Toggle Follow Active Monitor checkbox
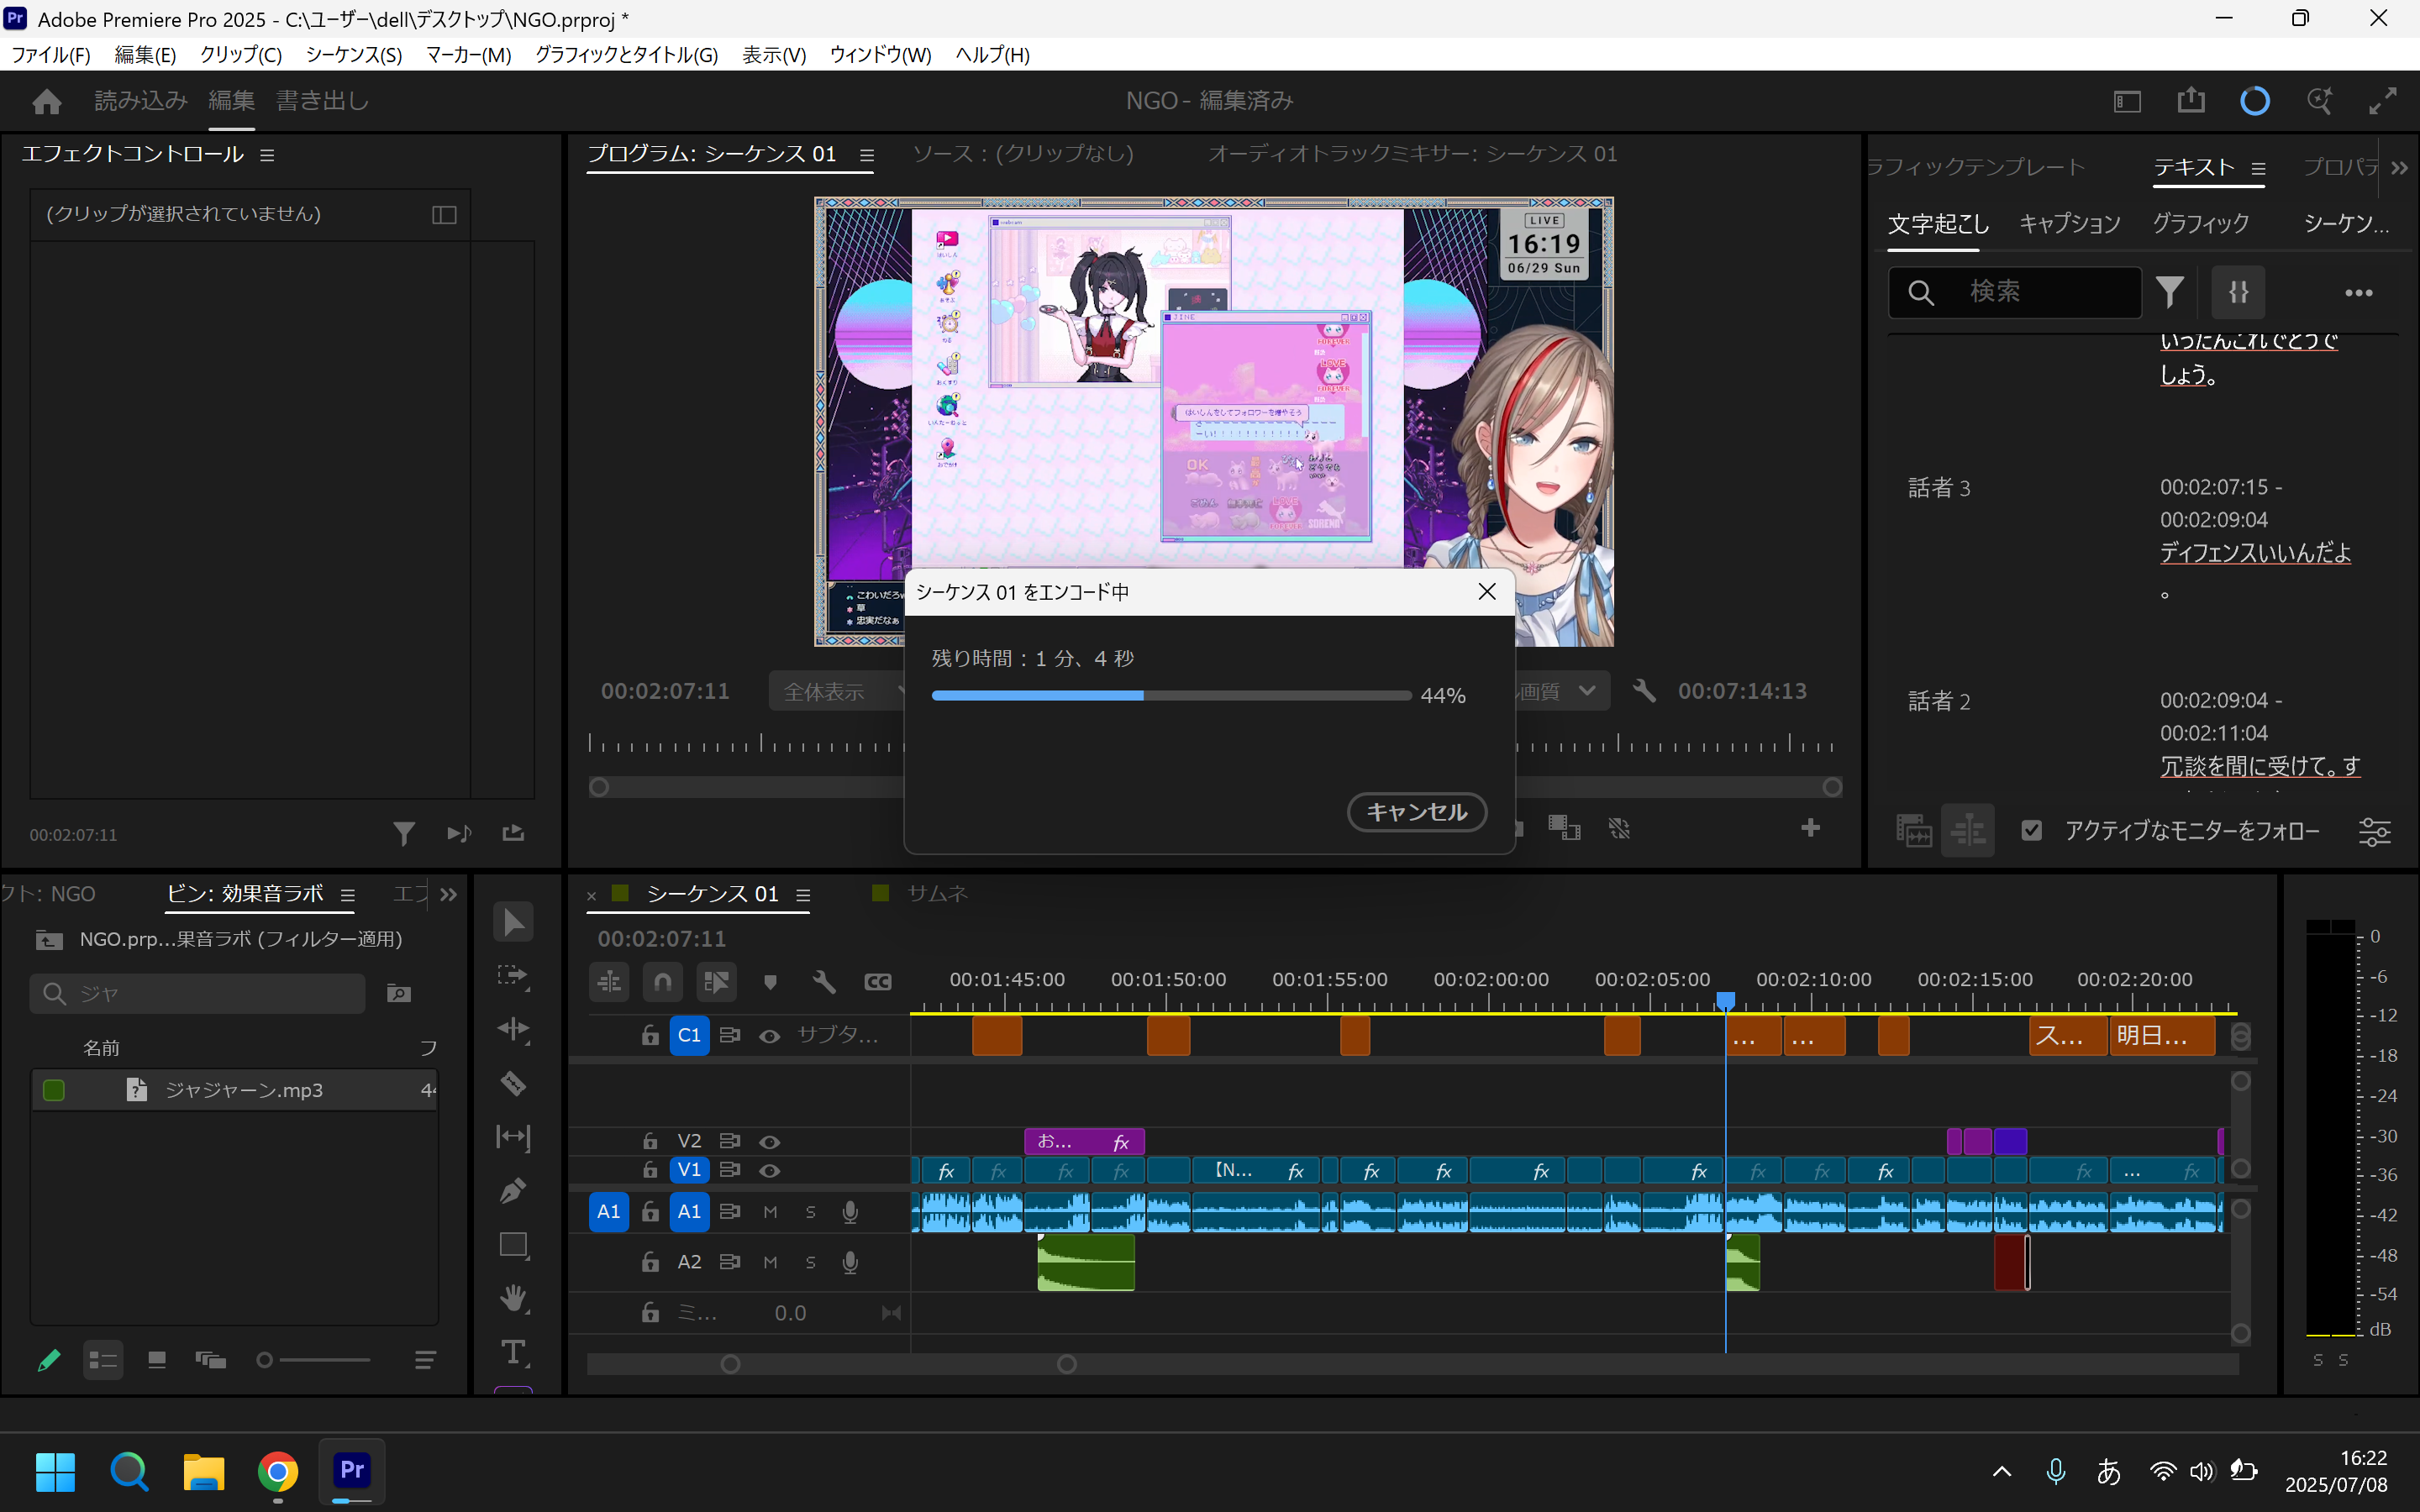 tap(2031, 830)
